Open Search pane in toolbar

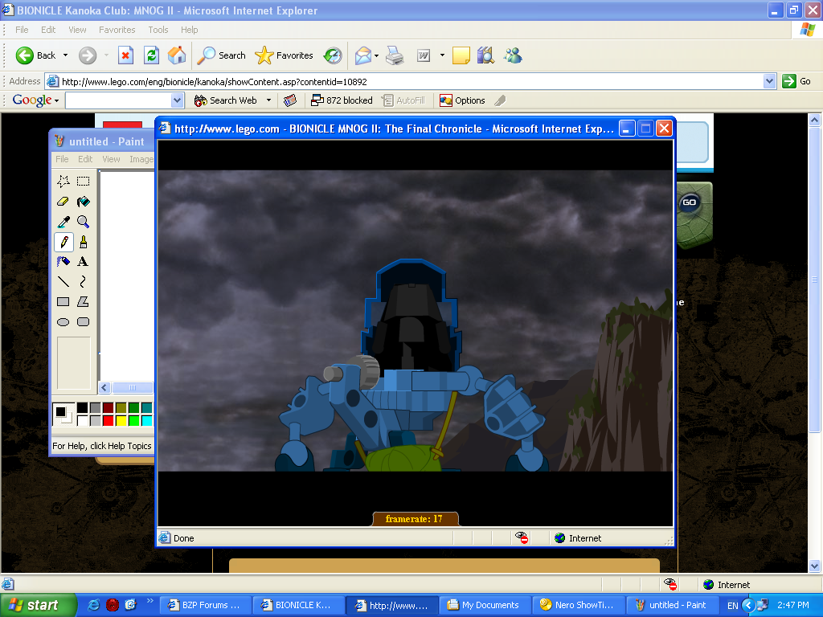pyautogui.click(x=221, y=55)
